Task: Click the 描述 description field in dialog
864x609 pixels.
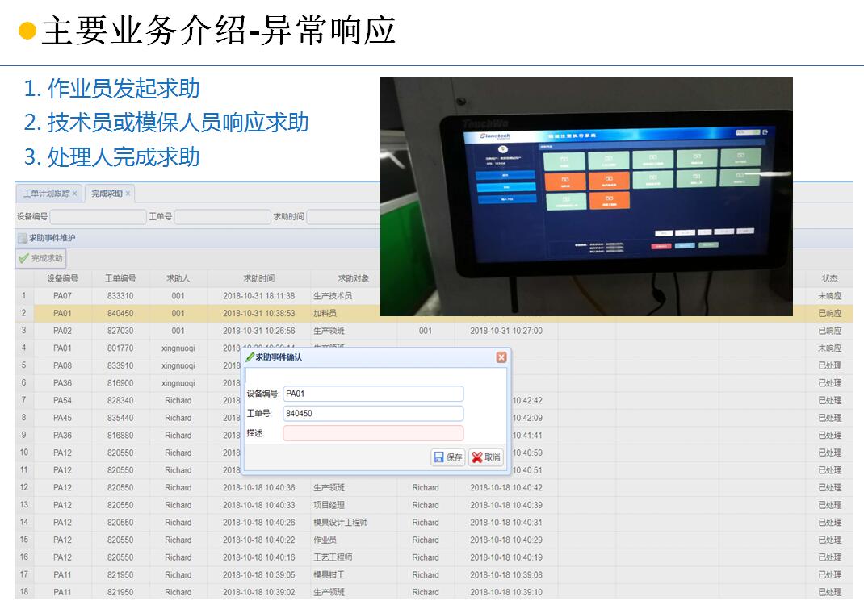Action: point(373,434)
